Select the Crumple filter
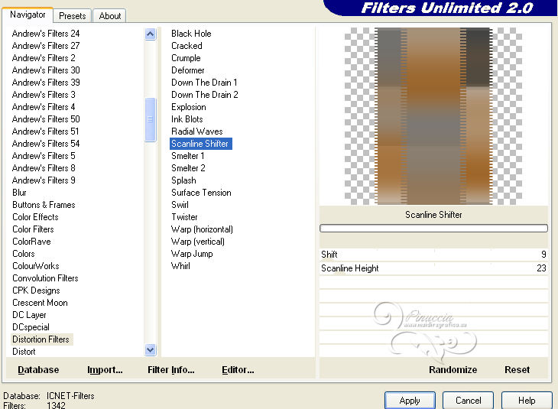The width and height of the screenshot is (558, 409). [x=186, y=58]
